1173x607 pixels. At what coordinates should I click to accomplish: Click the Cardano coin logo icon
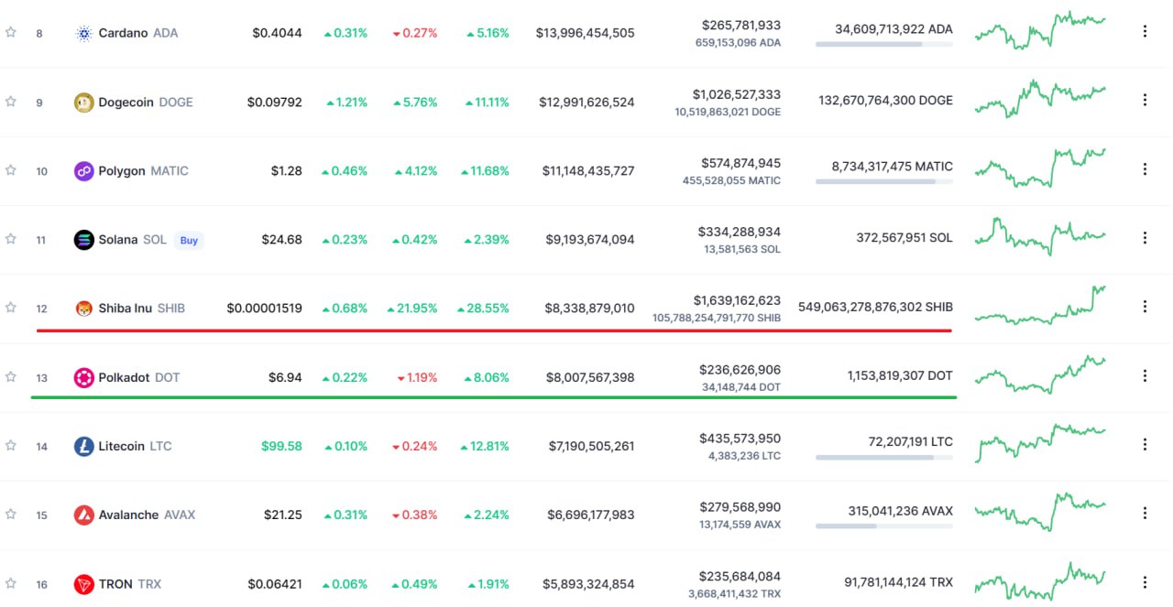(x=84, y=33)
